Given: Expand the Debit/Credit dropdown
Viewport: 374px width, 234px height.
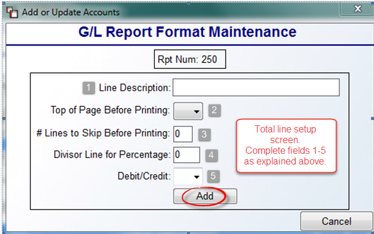Looking at the screenshot, I should point(188,176).
